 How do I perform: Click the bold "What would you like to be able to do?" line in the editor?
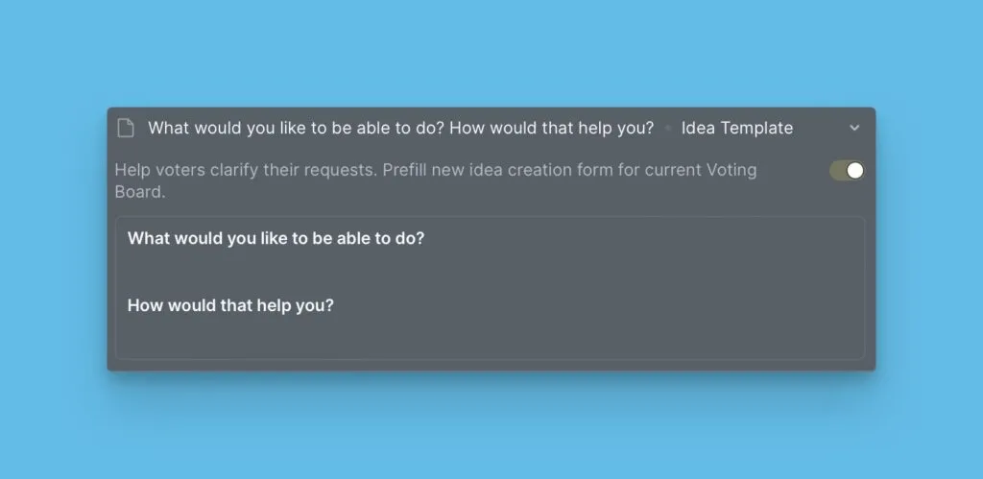[276, 238]
